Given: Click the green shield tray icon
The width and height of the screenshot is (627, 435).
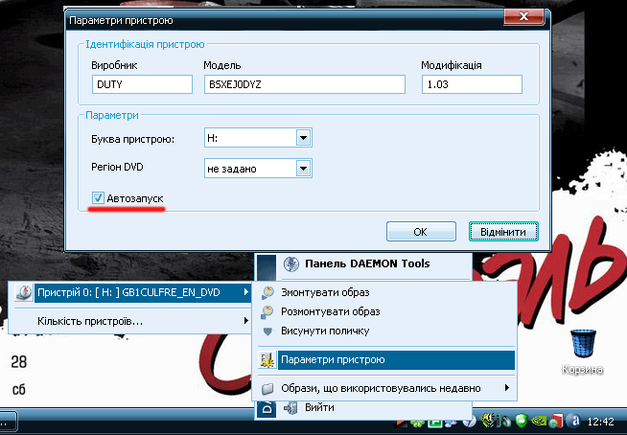Looking at the screenshot, I should [x=522, y=421].
